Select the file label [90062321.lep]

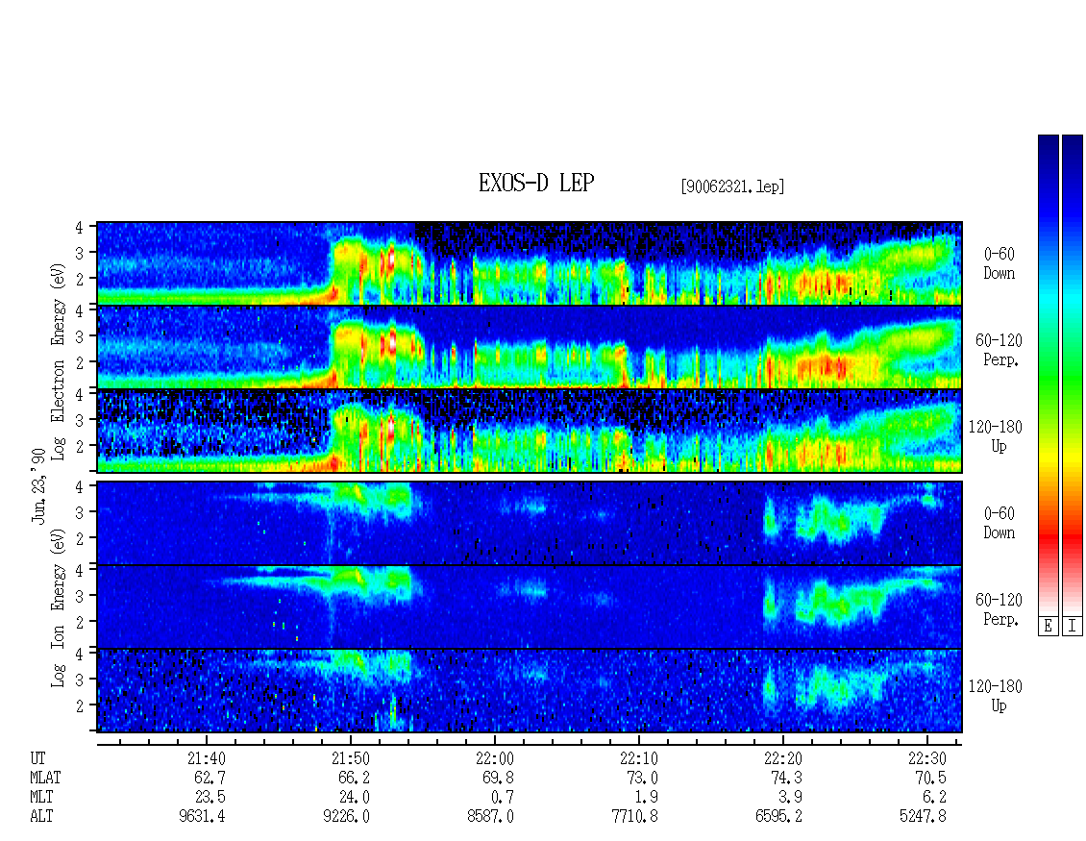pos(732,186)
